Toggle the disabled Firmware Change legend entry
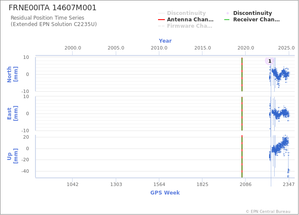Screen dimensions: 299x215 pos(185,26)
